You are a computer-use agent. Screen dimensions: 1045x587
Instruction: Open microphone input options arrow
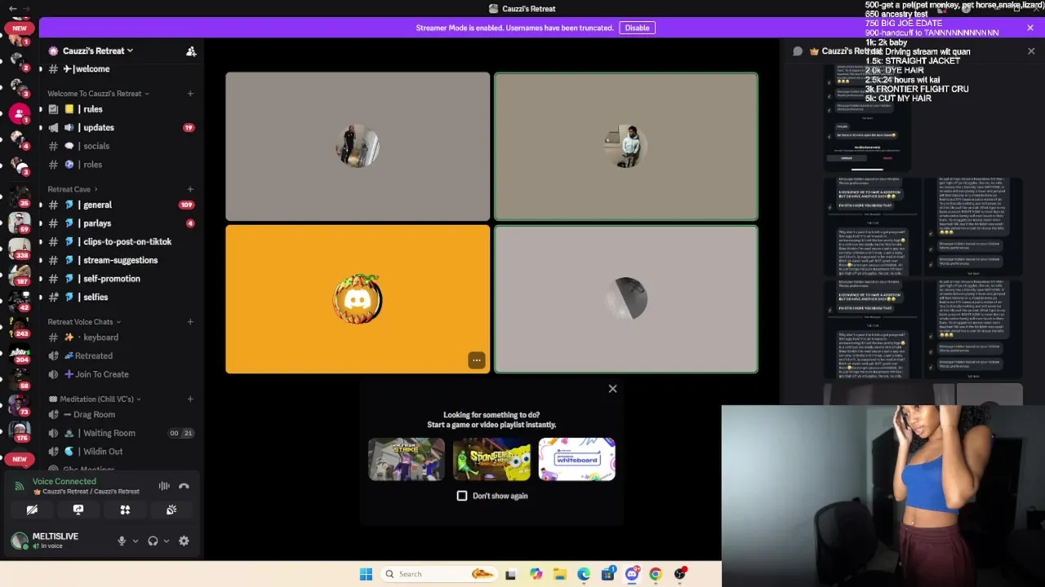(136, 541)
